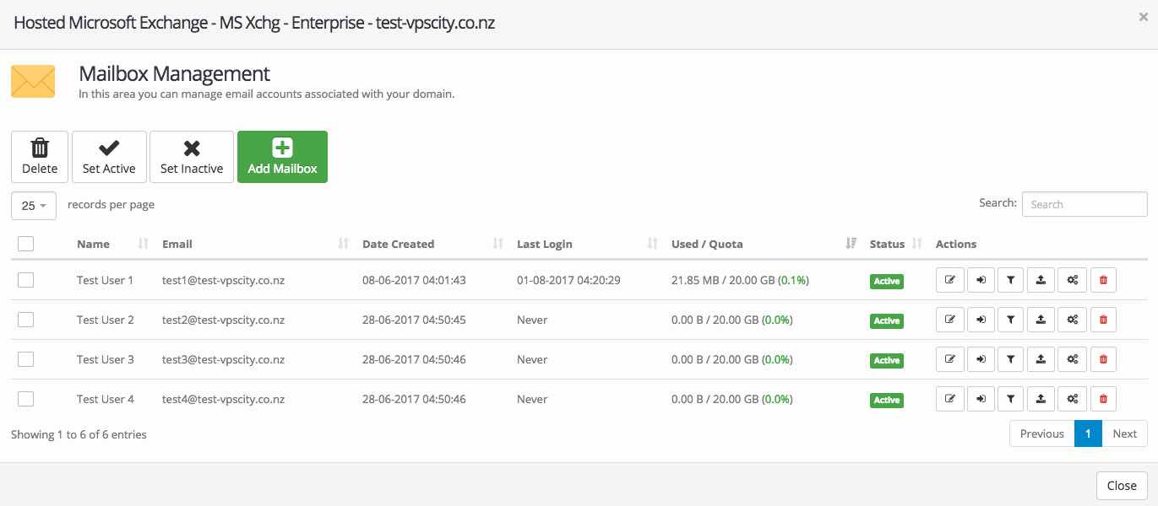
Task: Open advanced settings for Test User 2
Action: 1071,319
